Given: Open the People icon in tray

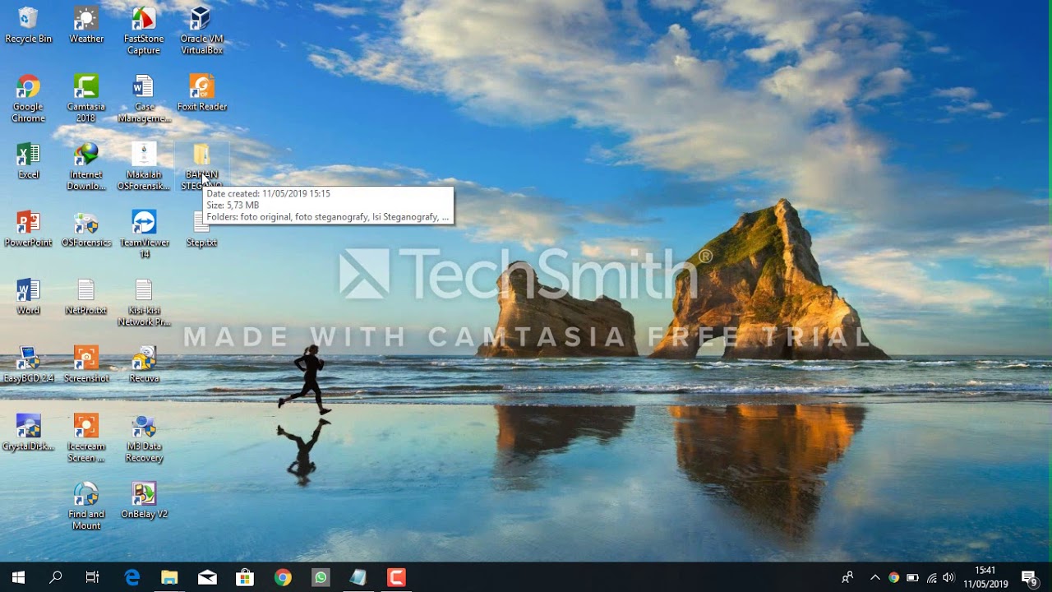Looking at the screenshot, I should click(x=848, y=577).
